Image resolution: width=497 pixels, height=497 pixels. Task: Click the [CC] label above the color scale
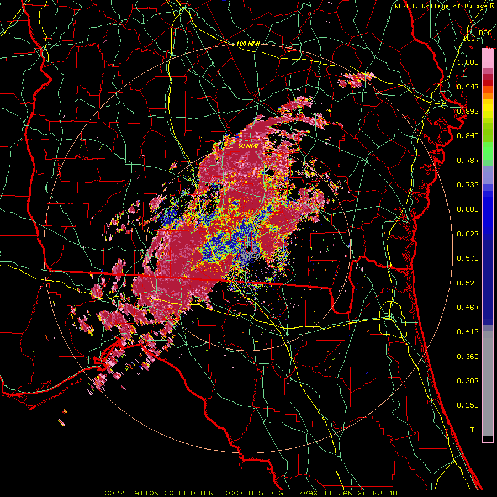click(x=472, y=38)
